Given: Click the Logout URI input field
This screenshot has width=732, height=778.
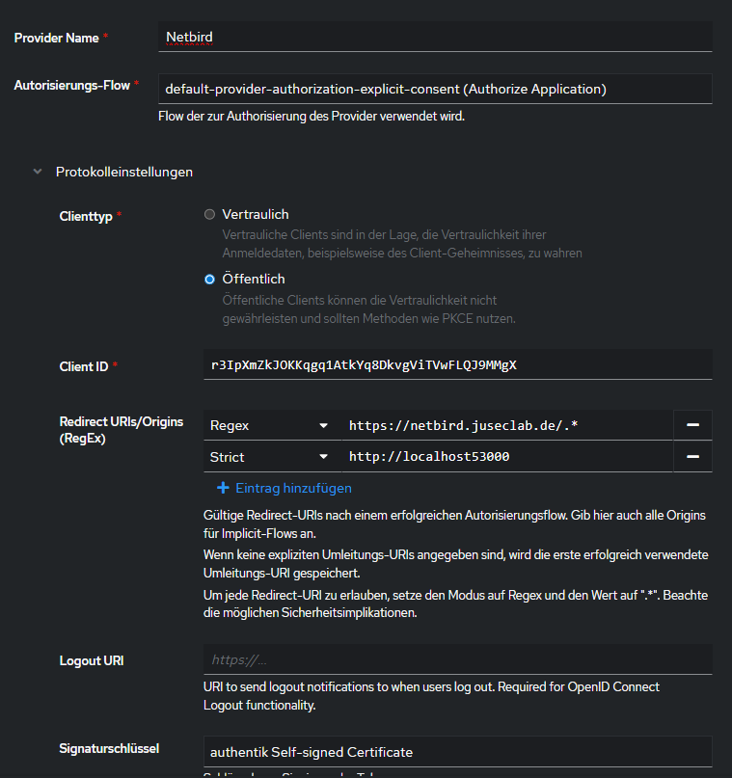Looking at the screenshot, I should click(x=458, y=660).
